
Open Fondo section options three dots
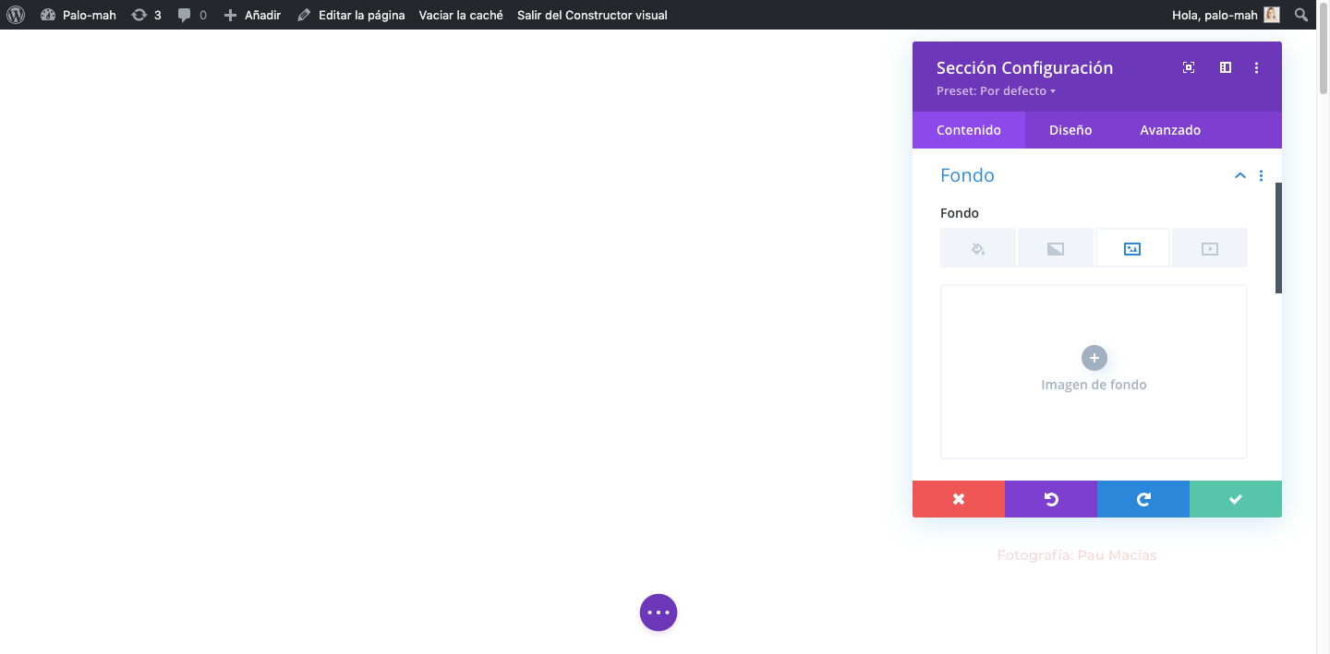coord(1261,175)
